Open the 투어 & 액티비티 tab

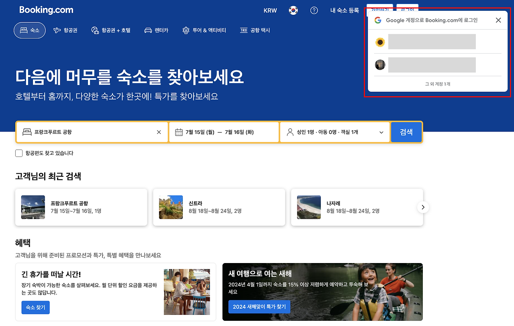[x=204, y=30]
